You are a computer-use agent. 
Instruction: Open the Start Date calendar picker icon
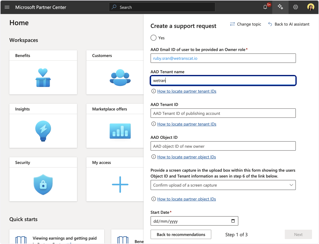pyautogui.click(x=233, y=221)
